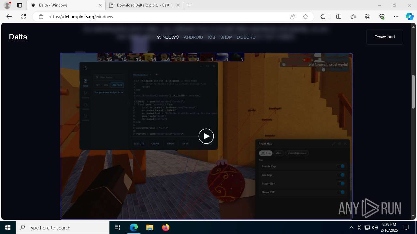The width and height of the screenshot is (417, 234).
Task: Open browser Extensions icon
Action: pos(323,17)
